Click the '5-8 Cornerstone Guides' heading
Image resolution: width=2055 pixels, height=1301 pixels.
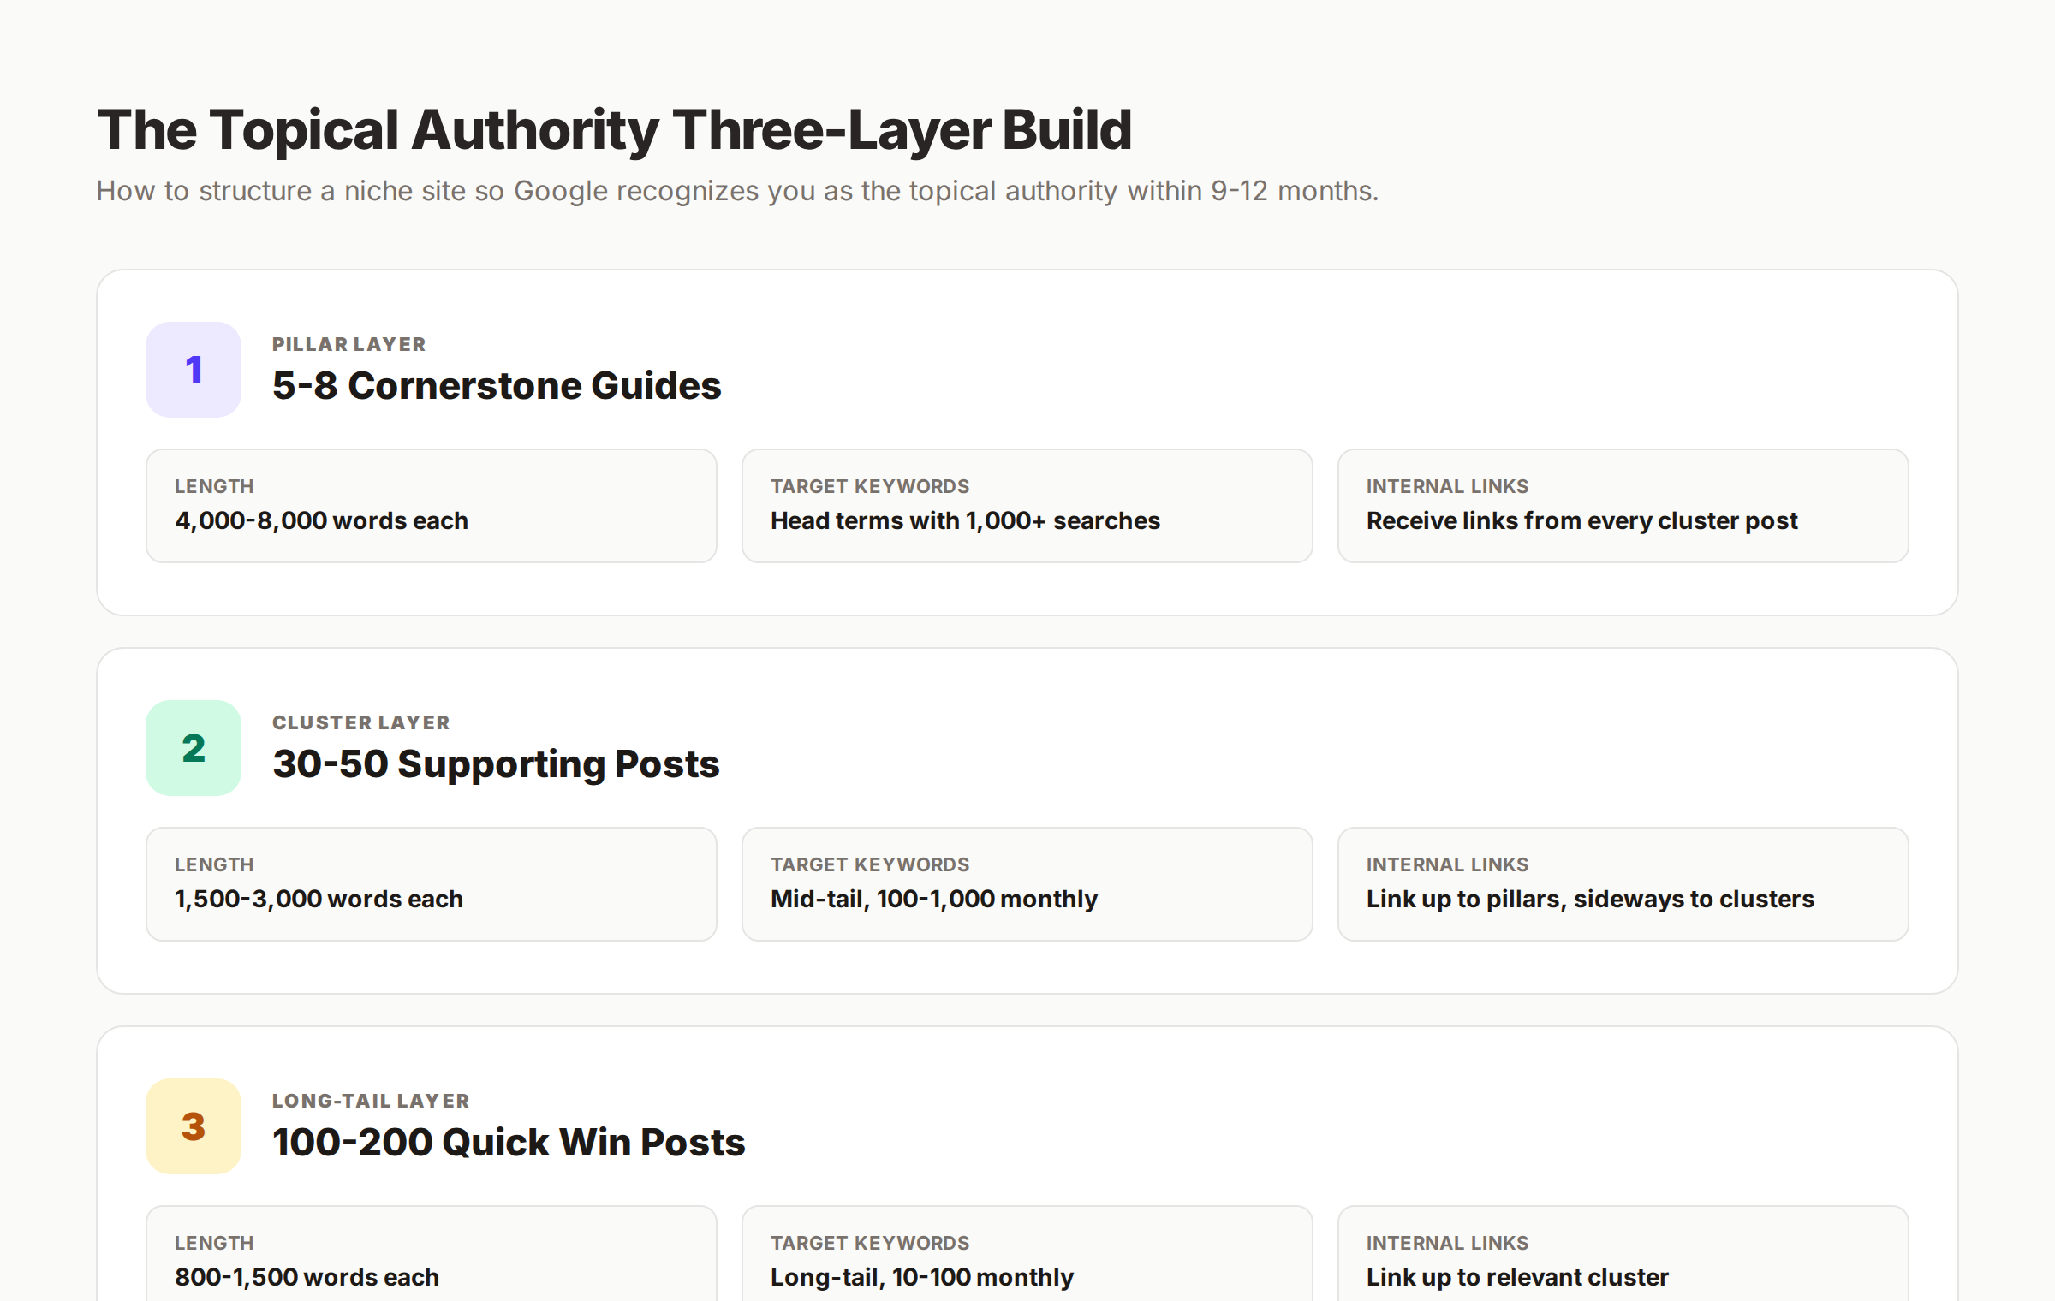pyautogui.click(x=497, y=386)
